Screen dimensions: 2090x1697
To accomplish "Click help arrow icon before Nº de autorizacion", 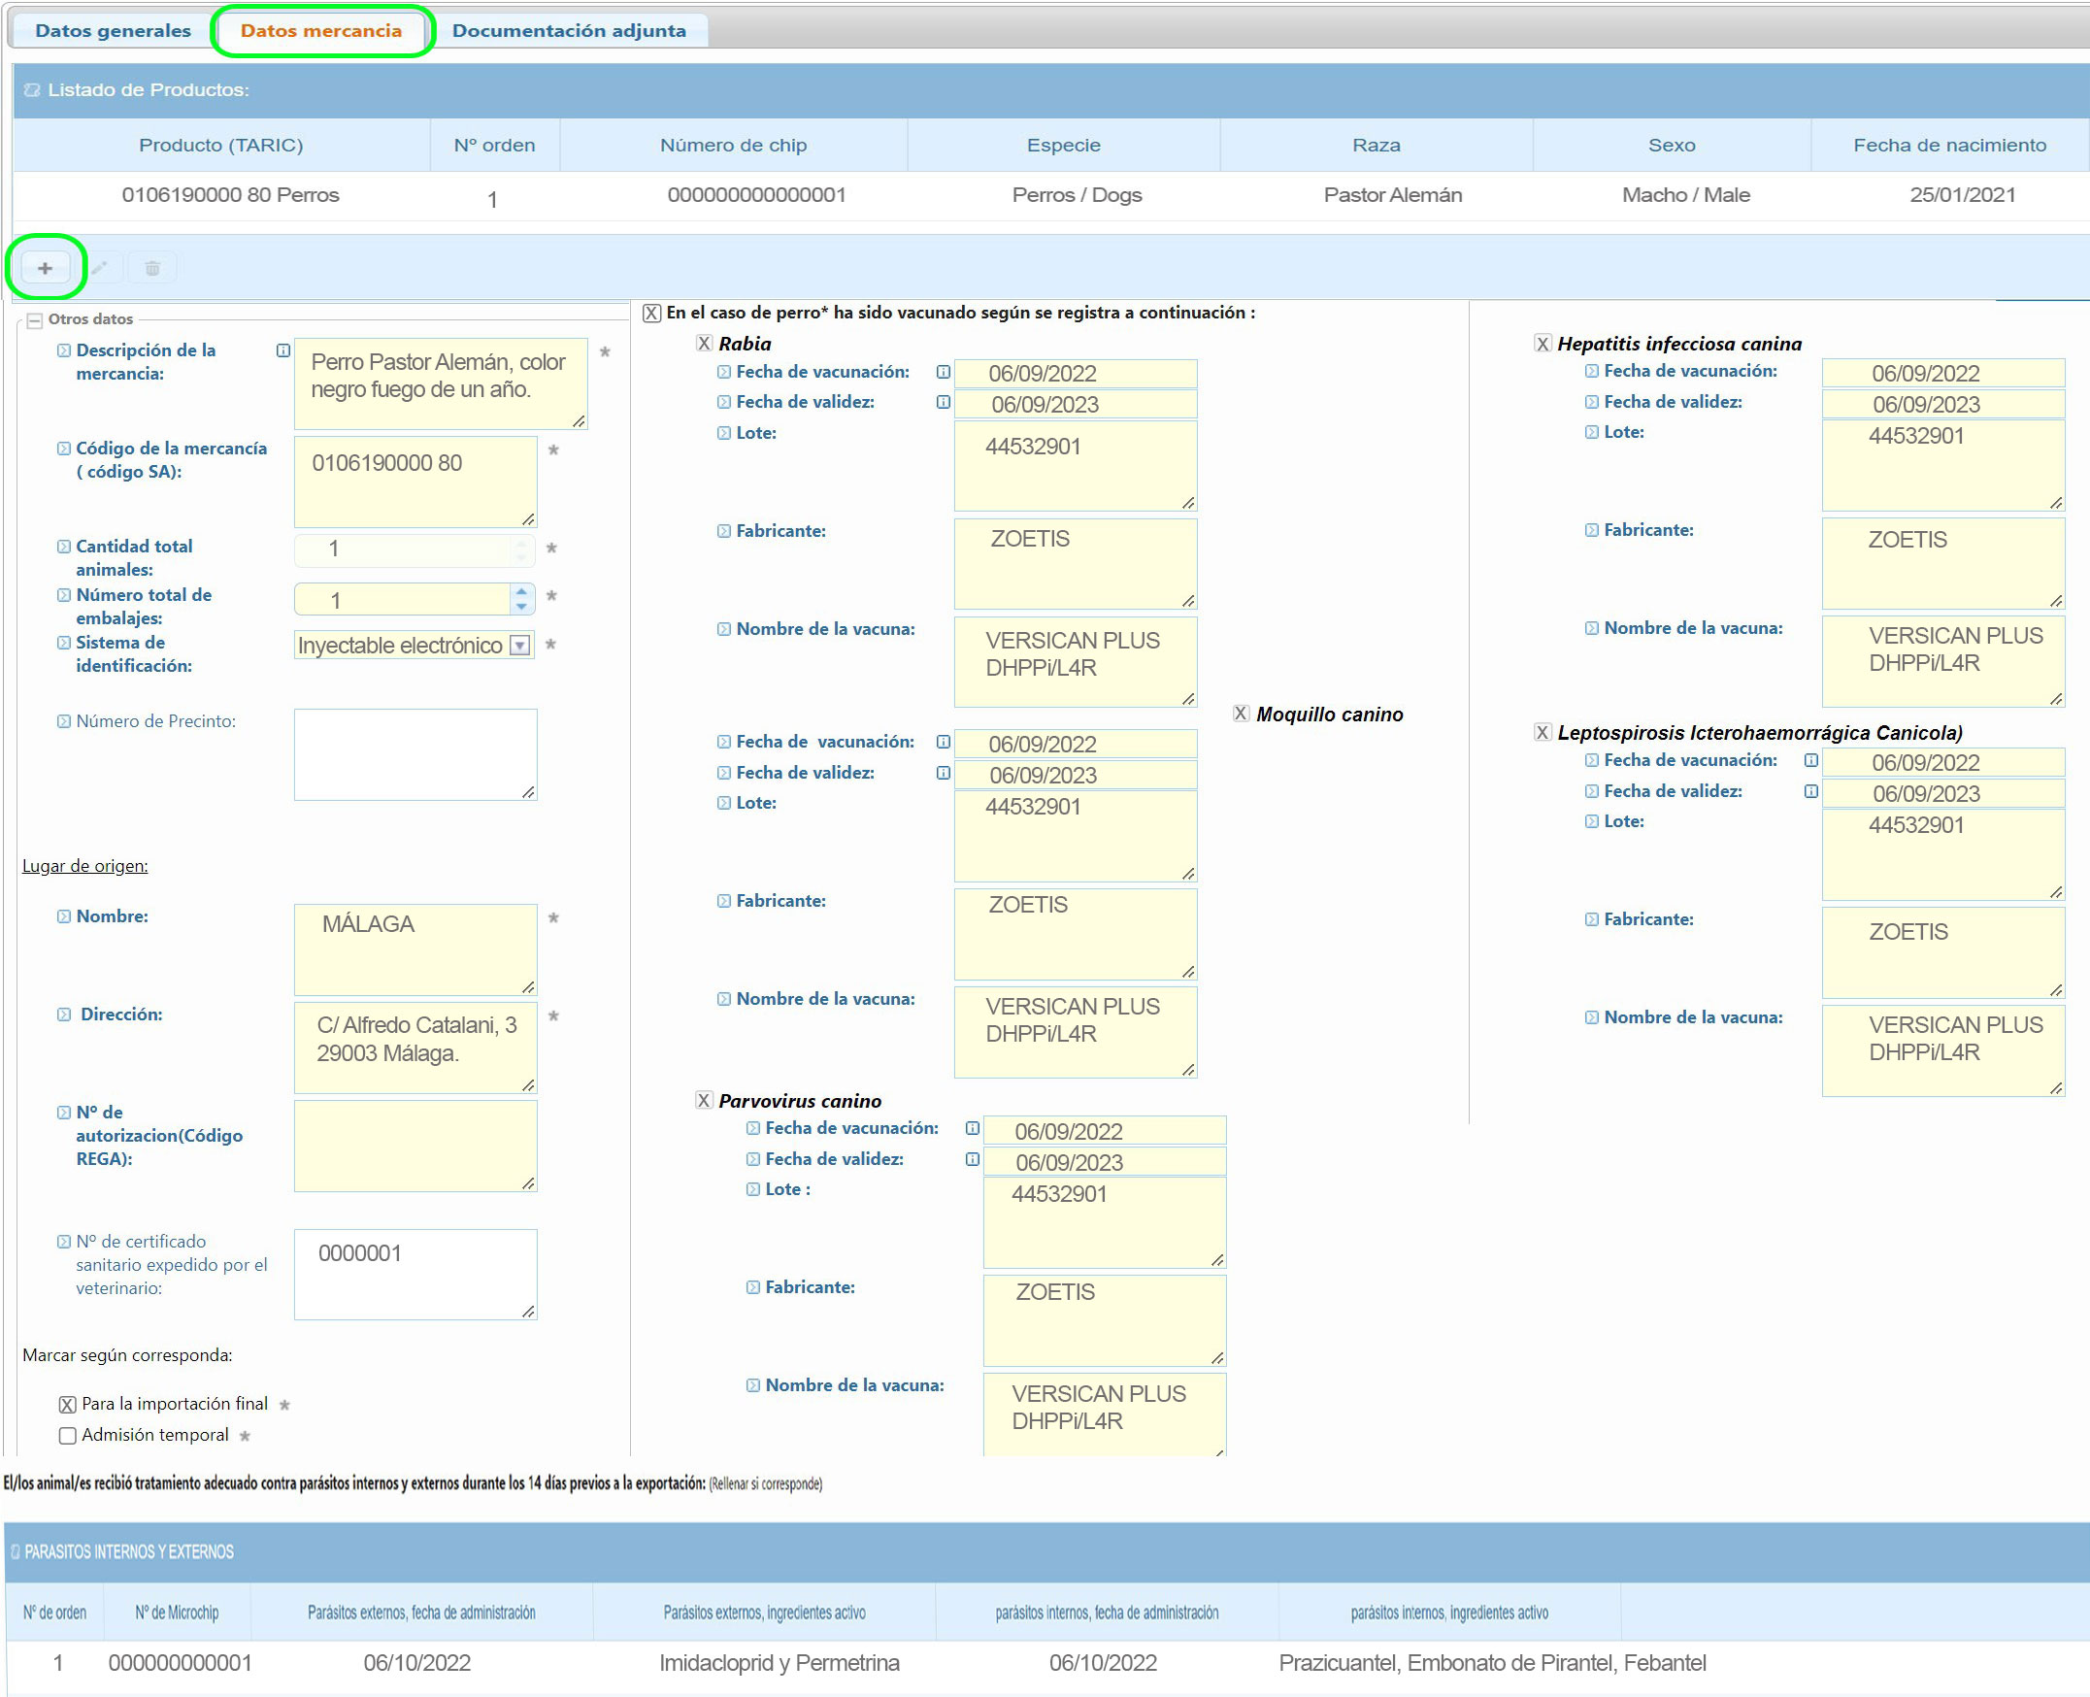I will click(x=63, y=1113).
